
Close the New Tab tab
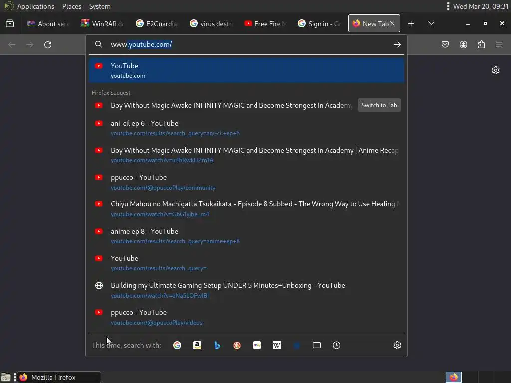click(x=392, y=23)
